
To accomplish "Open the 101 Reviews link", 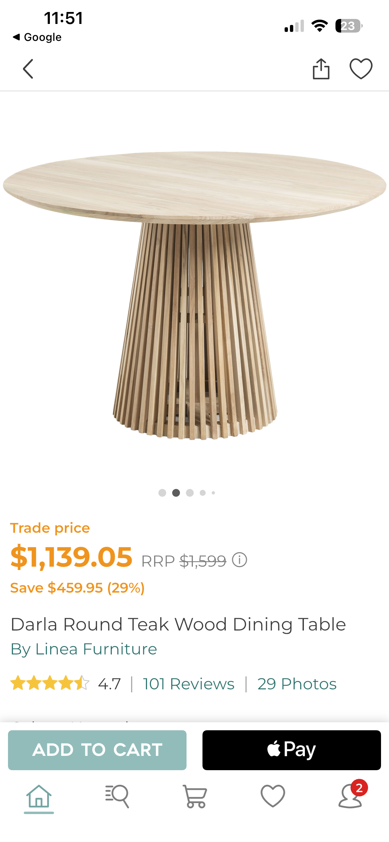I will pyautogui.click(x=189, y=684).
